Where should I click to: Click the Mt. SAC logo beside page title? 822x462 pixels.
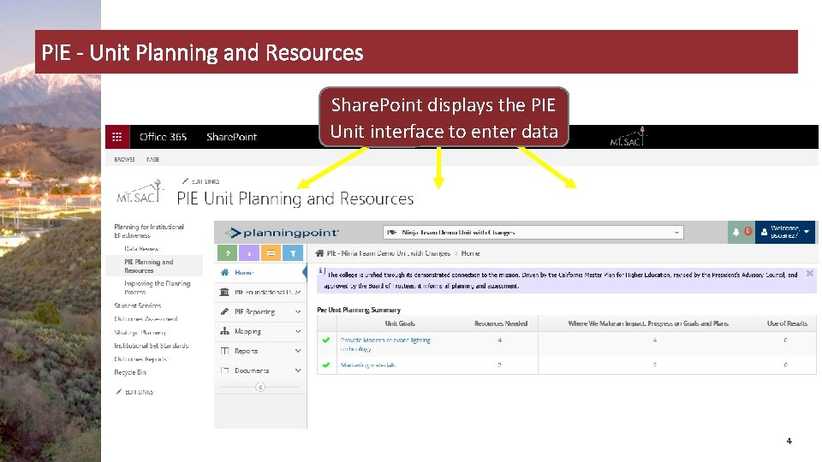(140, 192)
